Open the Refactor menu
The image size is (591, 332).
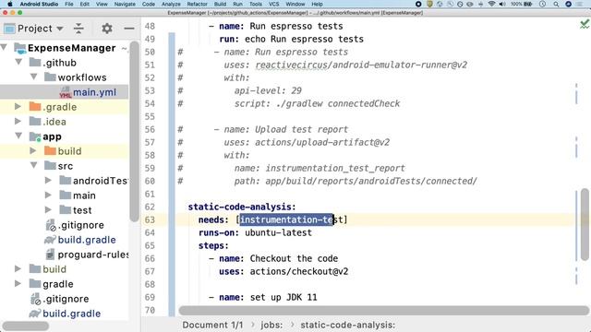point(197,4)
